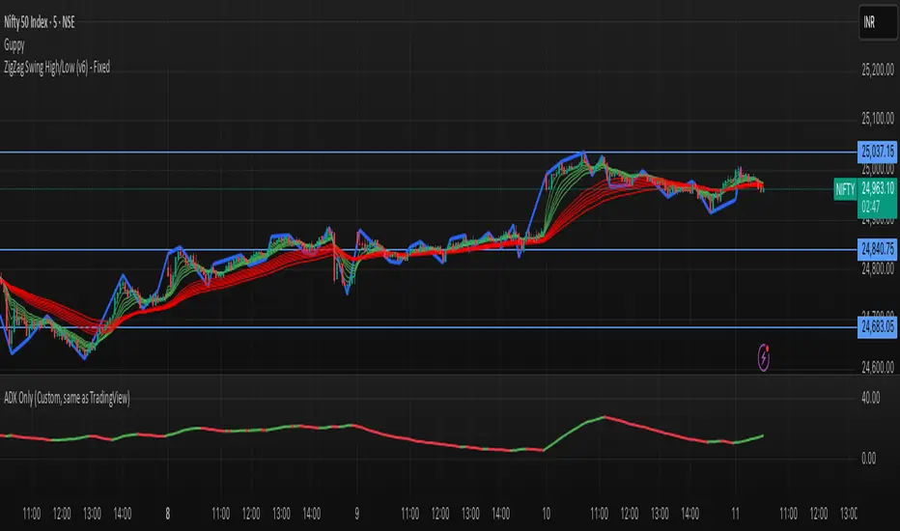Click the 25,100.00 price scale value
The image size is (900, 531).
click(878, 119)
